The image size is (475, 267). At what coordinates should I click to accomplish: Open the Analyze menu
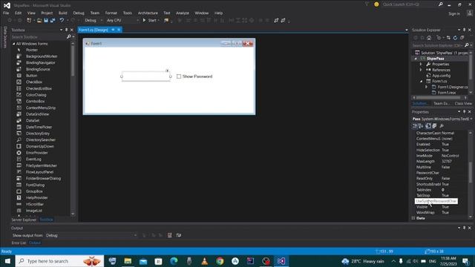(183, 13)
